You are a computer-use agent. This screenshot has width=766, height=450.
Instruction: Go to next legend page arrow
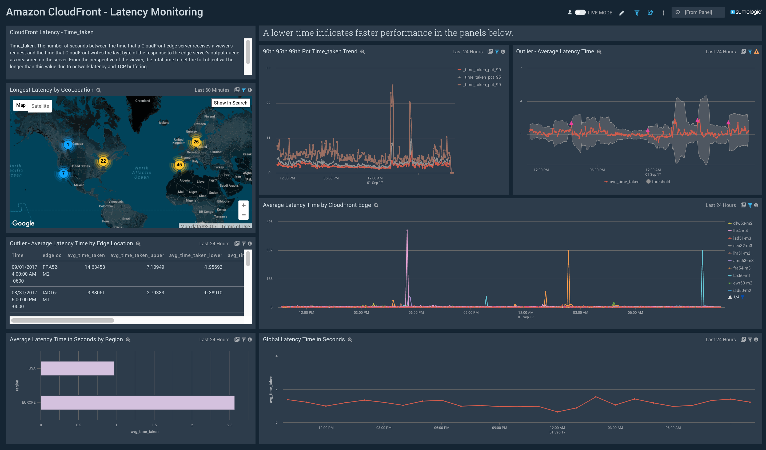pyautogui.click(x=743, y=297)
